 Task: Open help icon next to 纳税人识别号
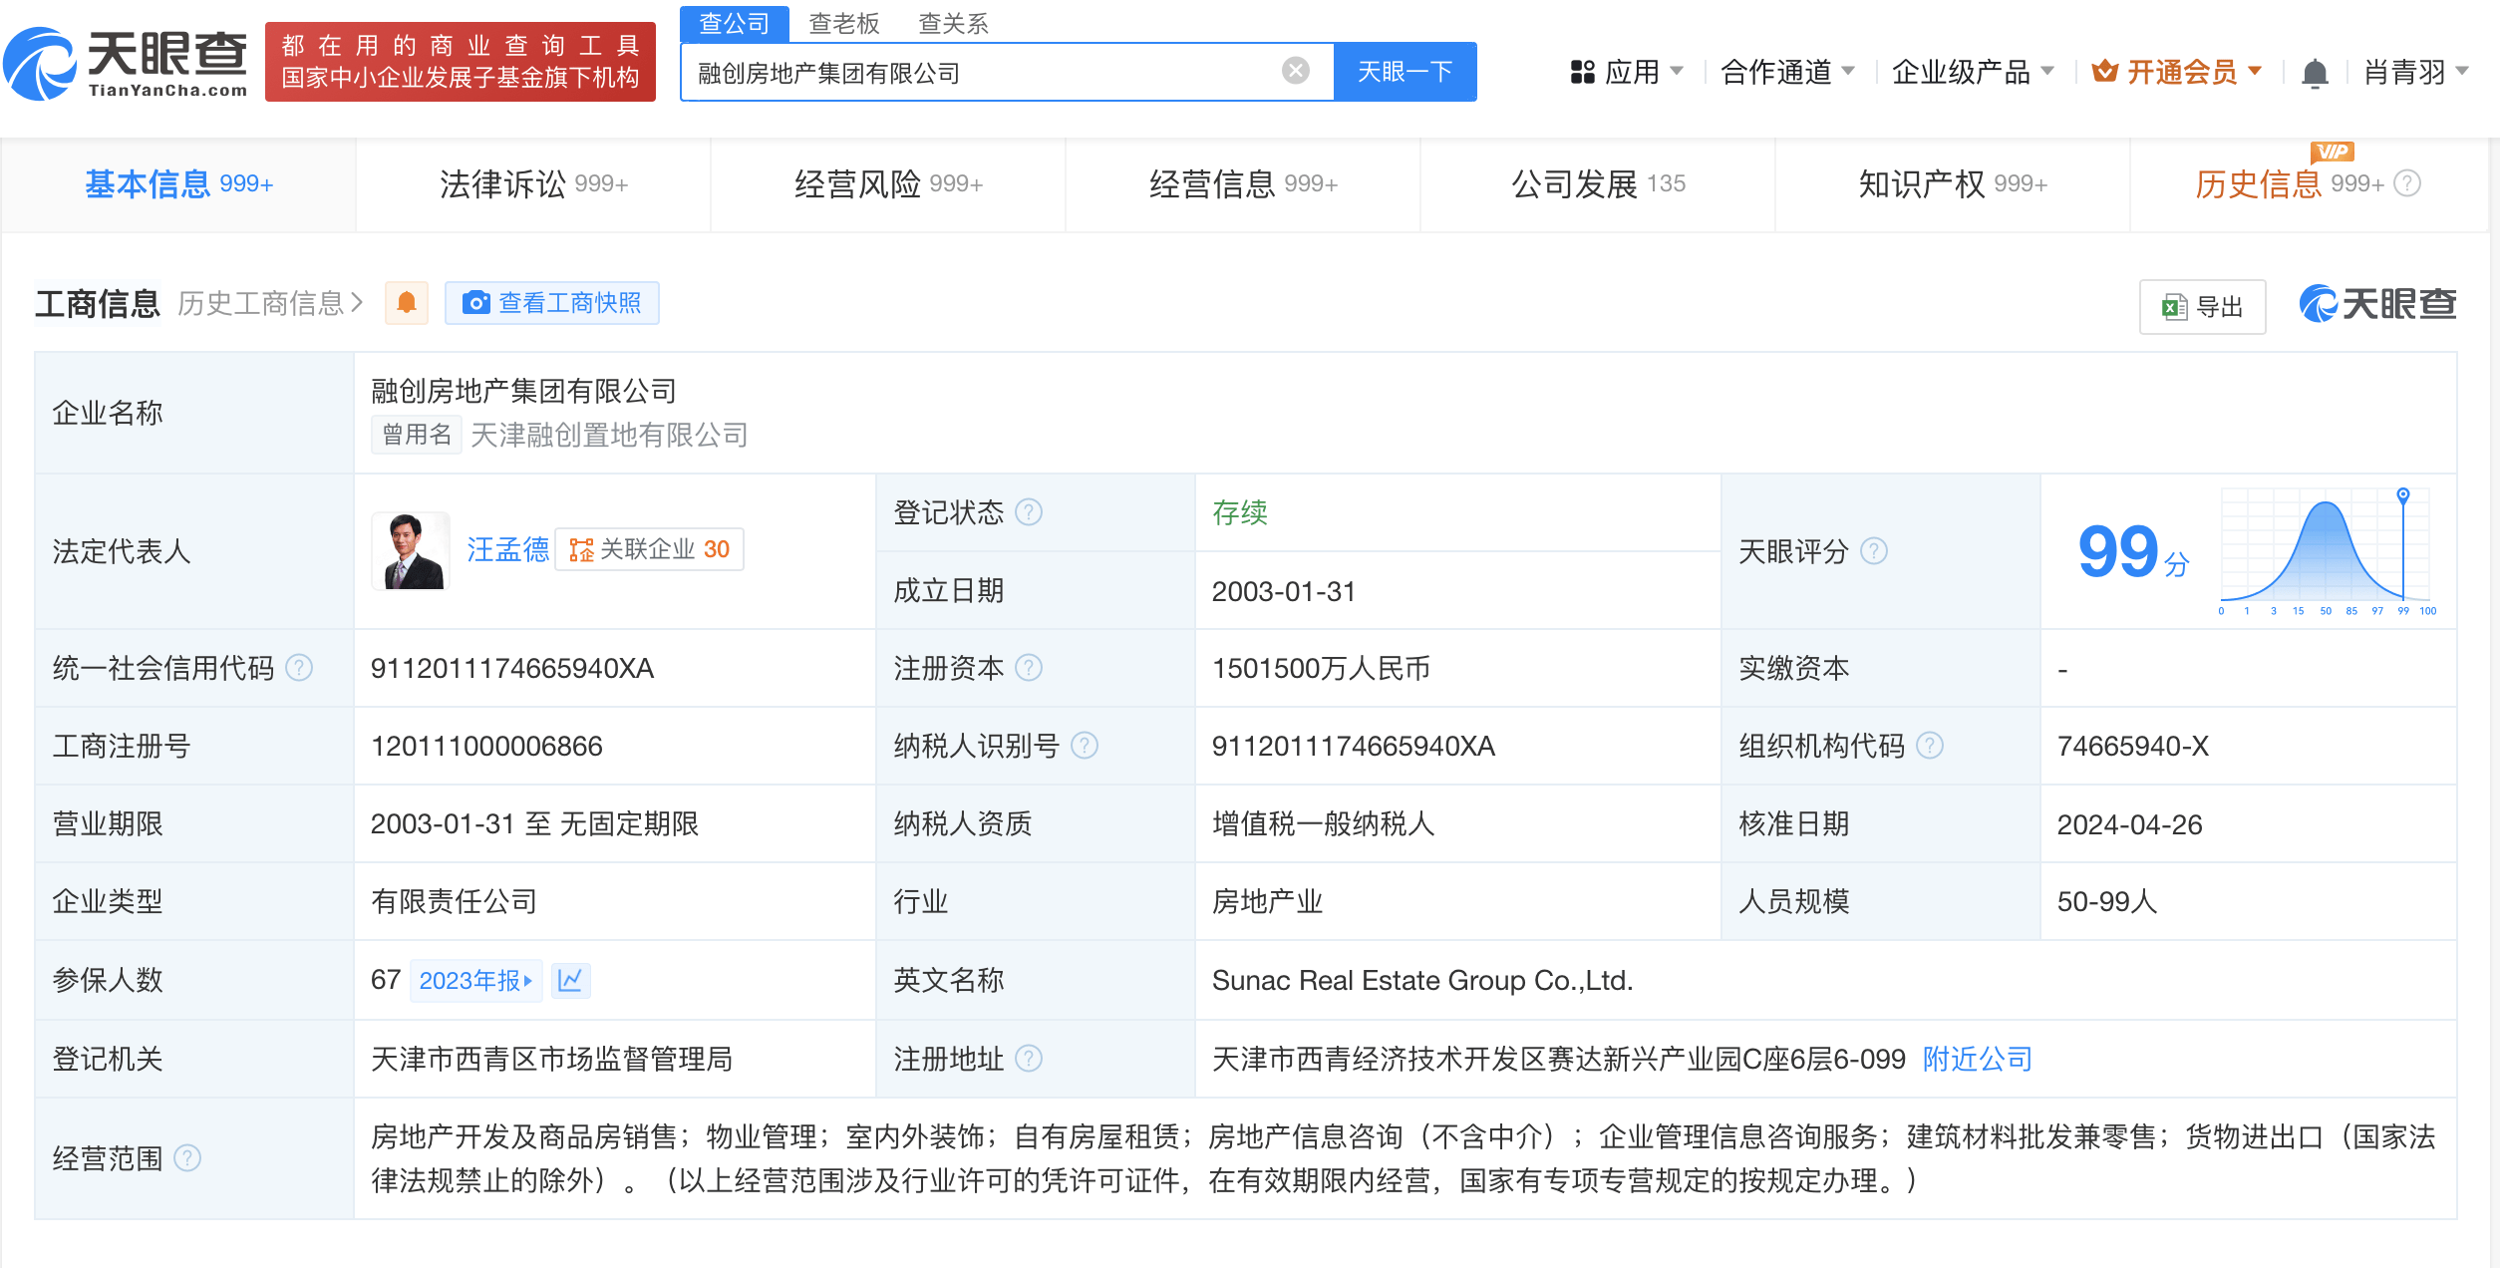1085,746
